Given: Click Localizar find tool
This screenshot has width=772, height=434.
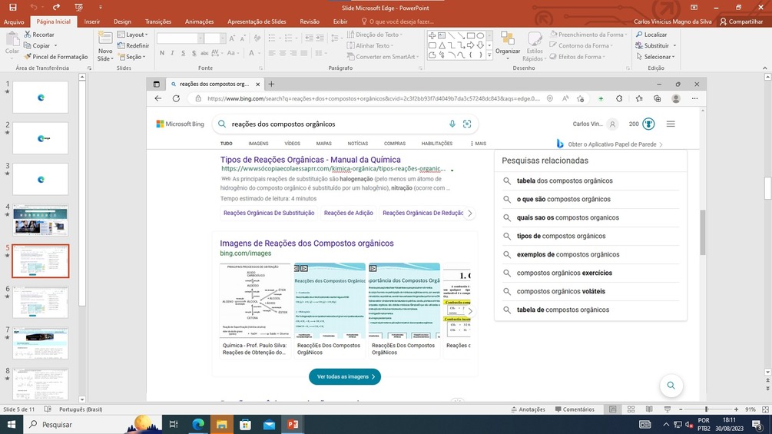Looking at the screenshot, I should [651, 35].
